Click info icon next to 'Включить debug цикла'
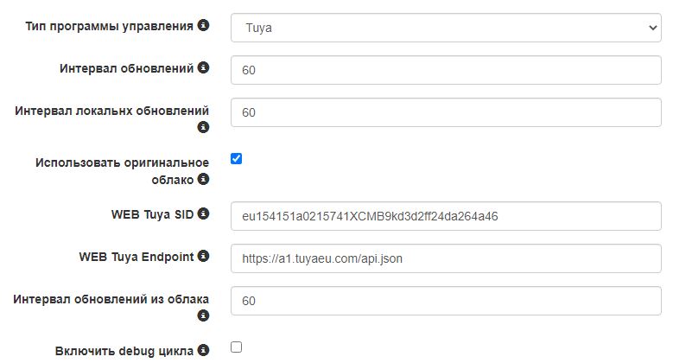The image size is (673, 363). (x=204, y=350)
